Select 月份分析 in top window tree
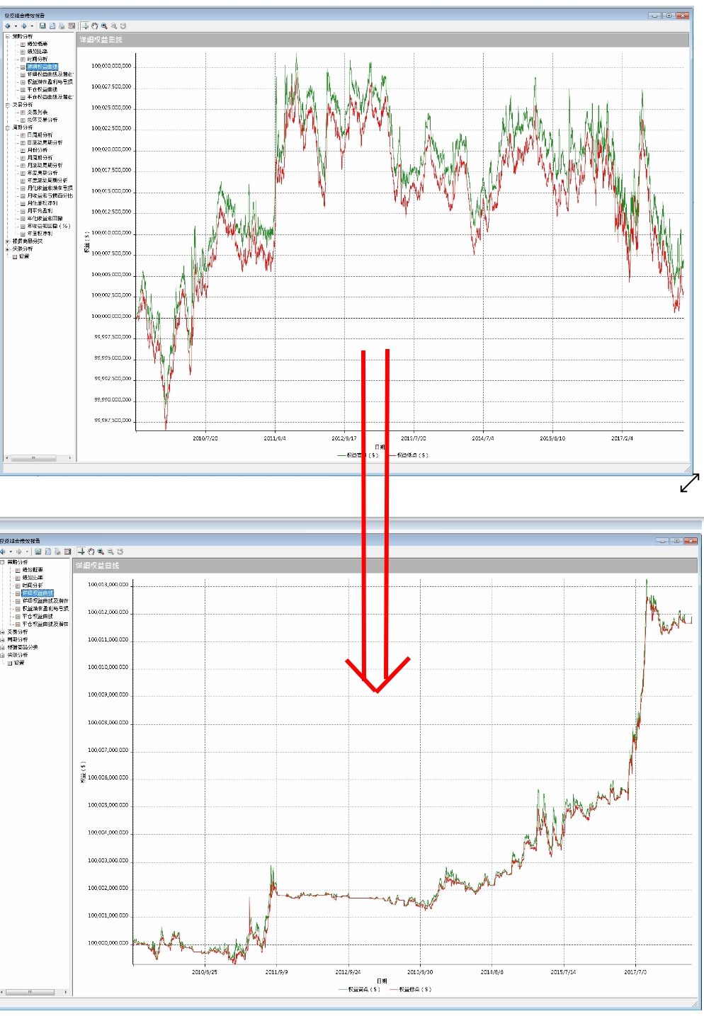The height and width of the screenshot is (1016, 704). point(38,150)
